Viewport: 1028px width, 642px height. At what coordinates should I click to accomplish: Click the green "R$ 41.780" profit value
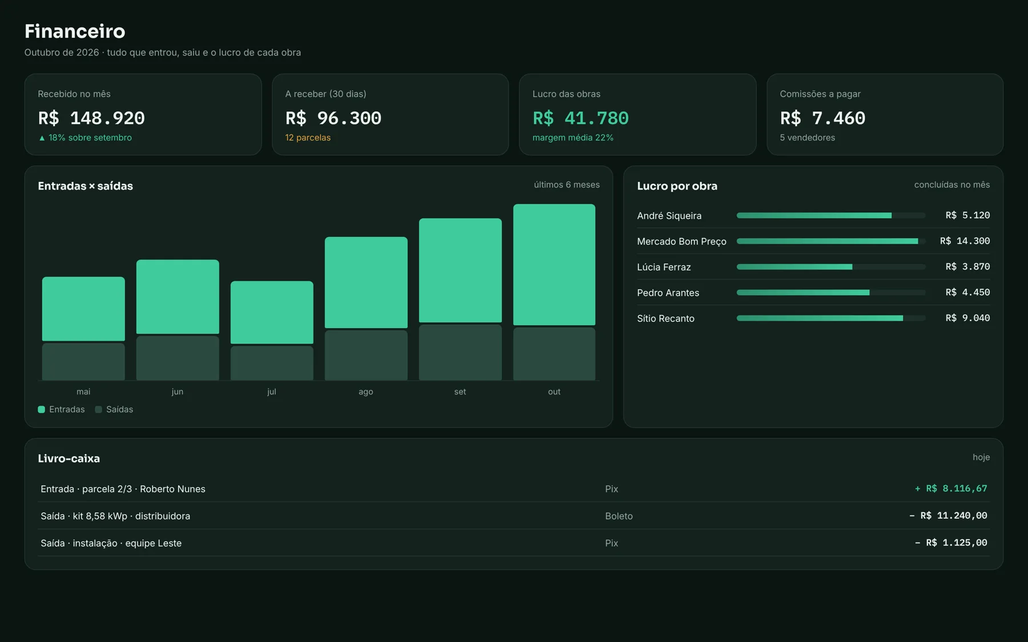pos(580,118)
